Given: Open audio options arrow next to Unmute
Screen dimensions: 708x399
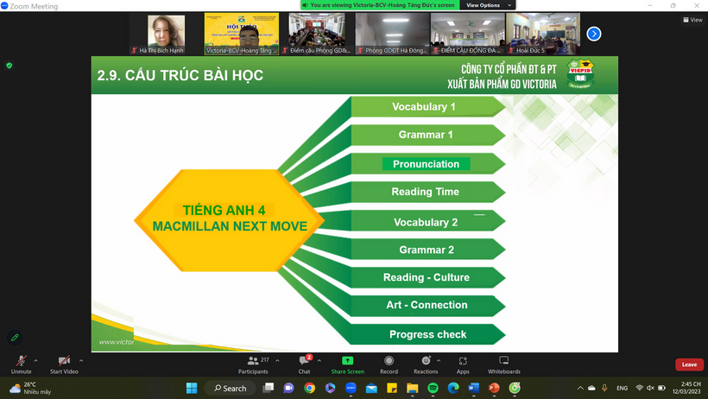Looking at the screenshot, I should [x=35, y=361].
